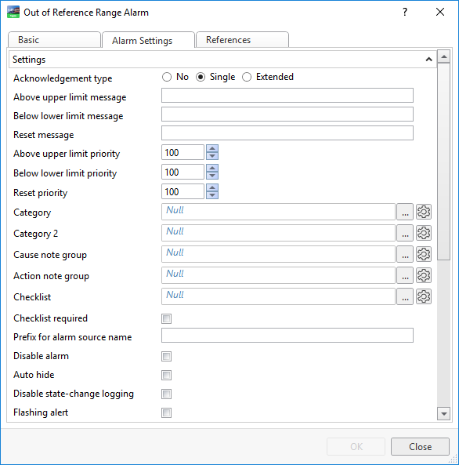Check Disable state-change logging
The image size is (459, 465).
click(167, 394)
